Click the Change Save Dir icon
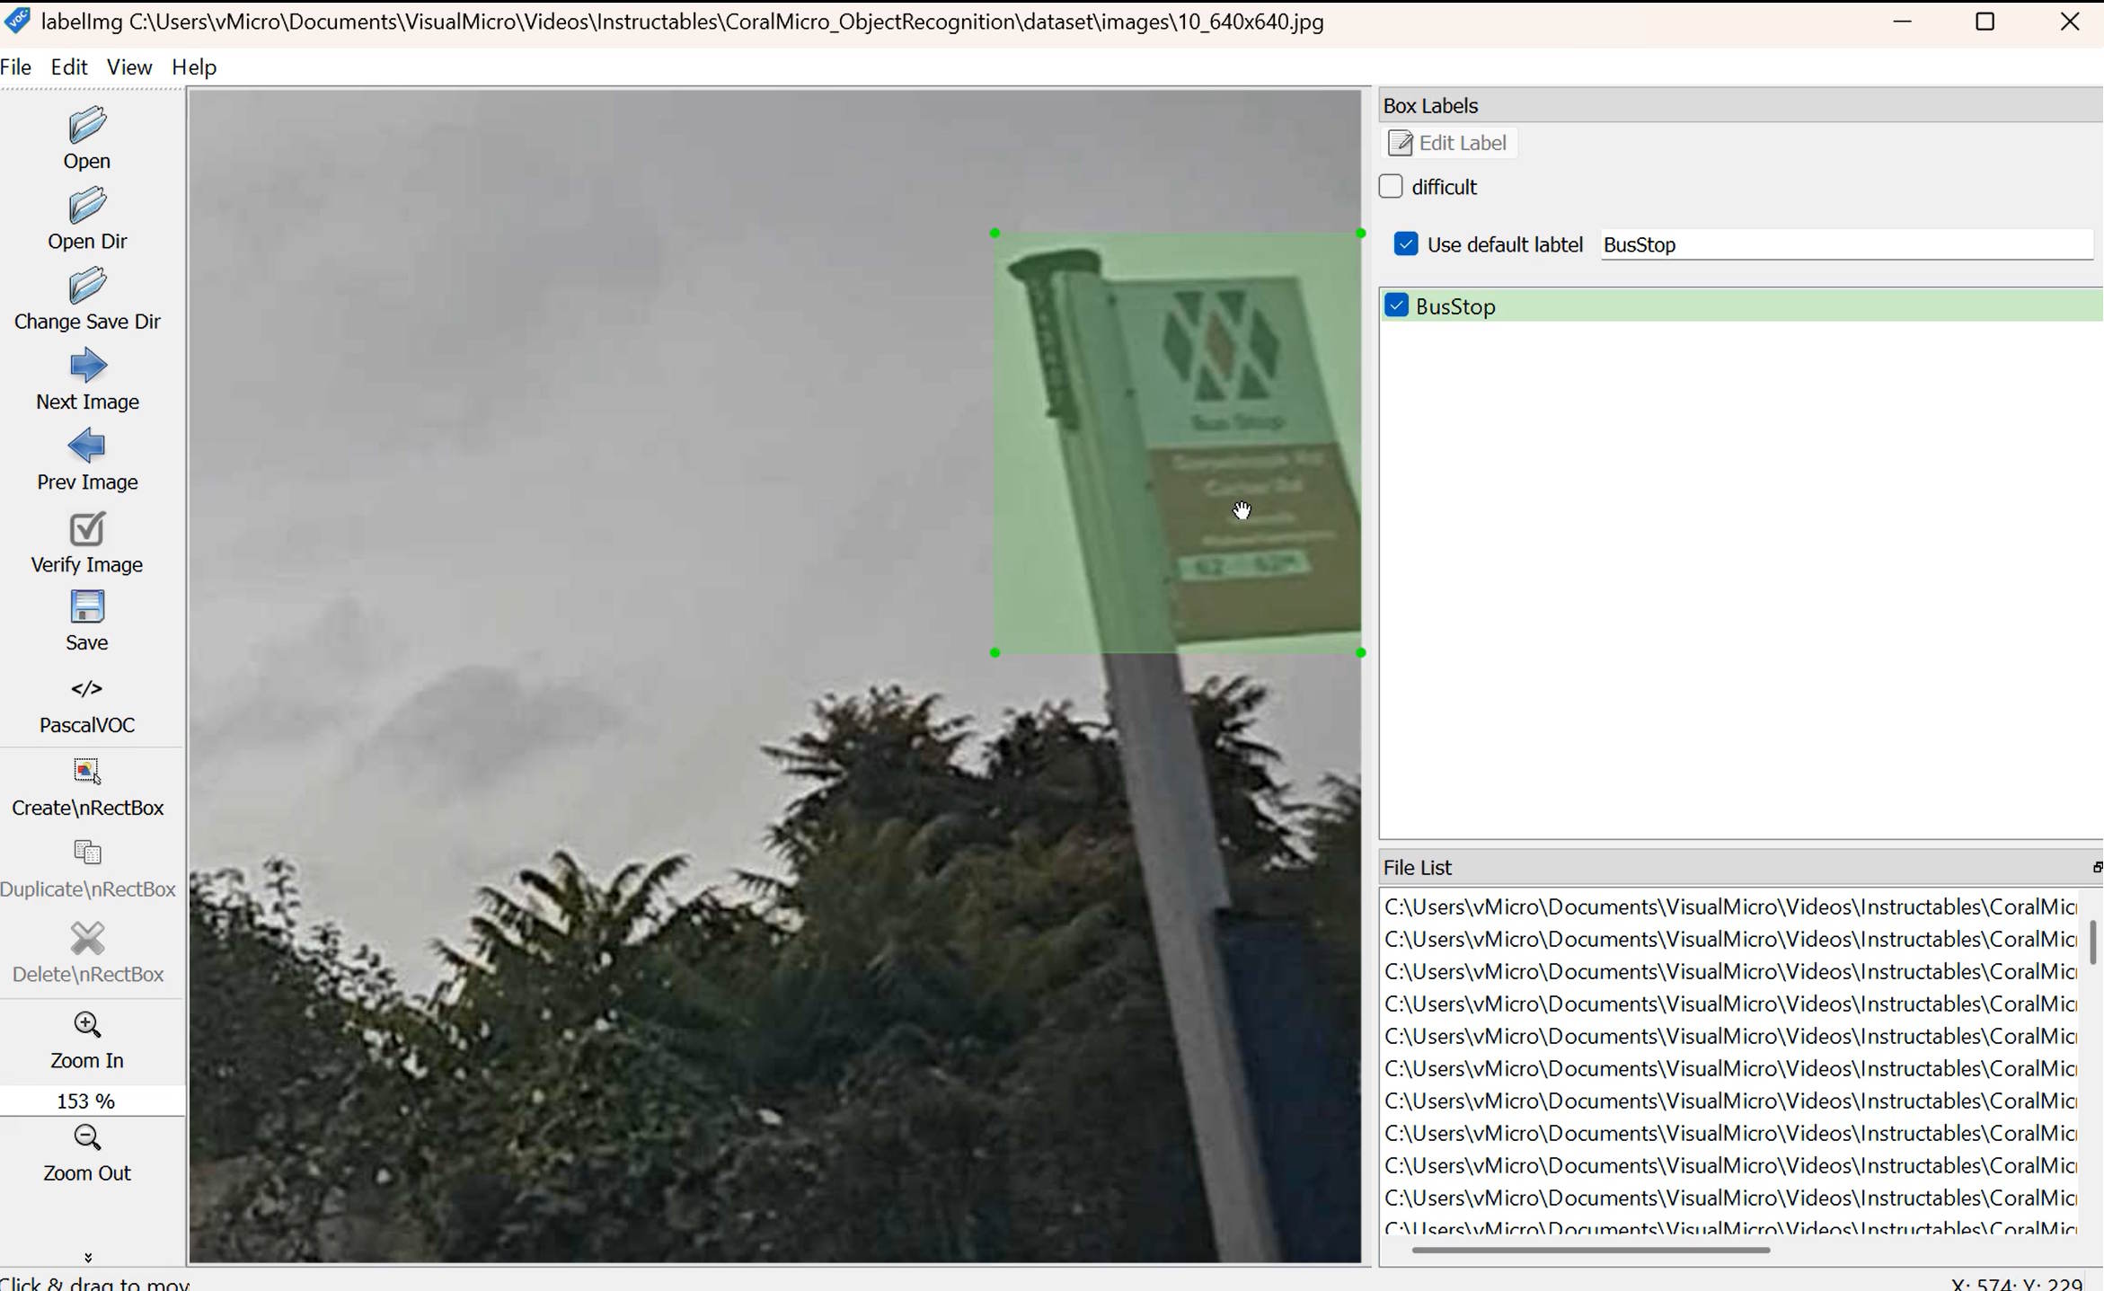2104x1291 pixels. 86,286
